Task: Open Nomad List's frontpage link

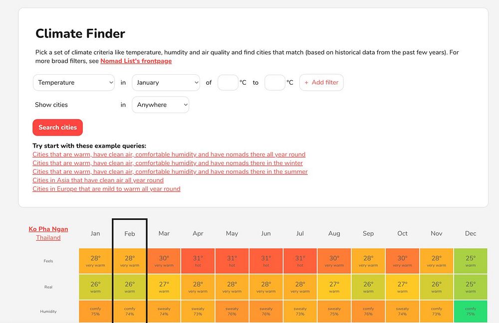Action: pyautogui.click(x=136, y=61)
